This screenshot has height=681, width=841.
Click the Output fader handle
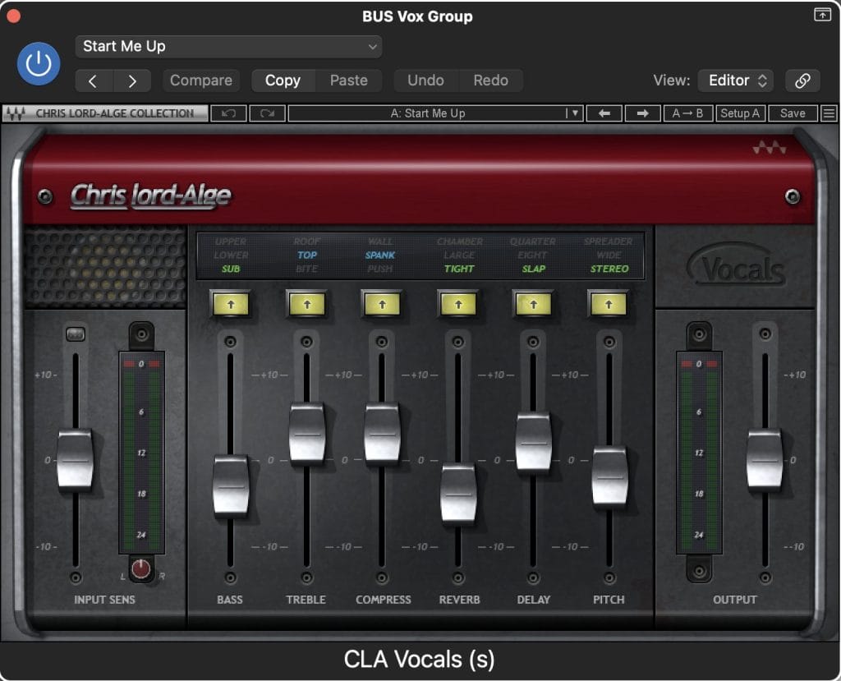765,460
